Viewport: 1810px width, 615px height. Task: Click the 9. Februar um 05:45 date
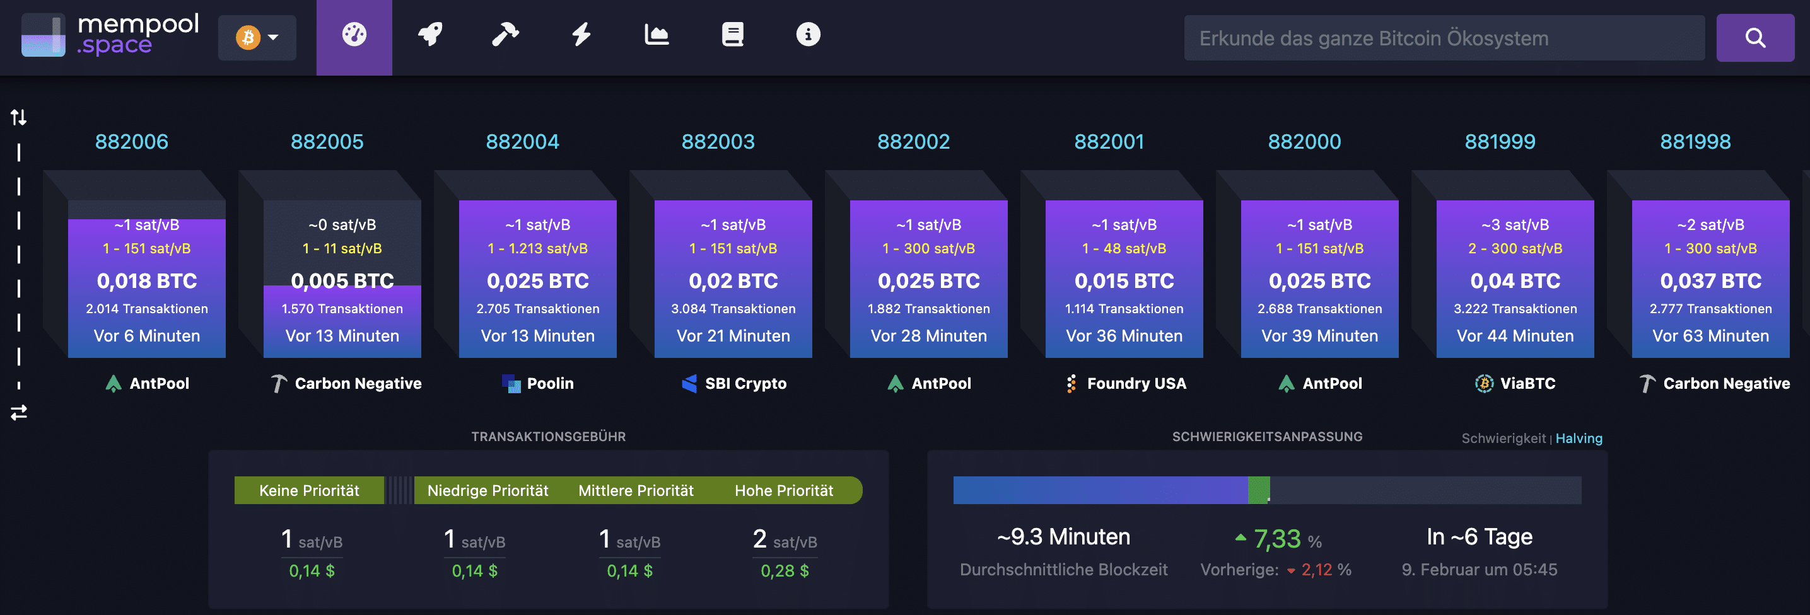(x=1480, y=570)
